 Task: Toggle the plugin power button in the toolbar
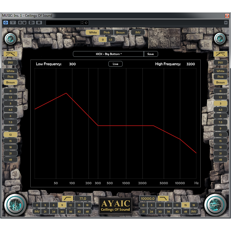5,23
